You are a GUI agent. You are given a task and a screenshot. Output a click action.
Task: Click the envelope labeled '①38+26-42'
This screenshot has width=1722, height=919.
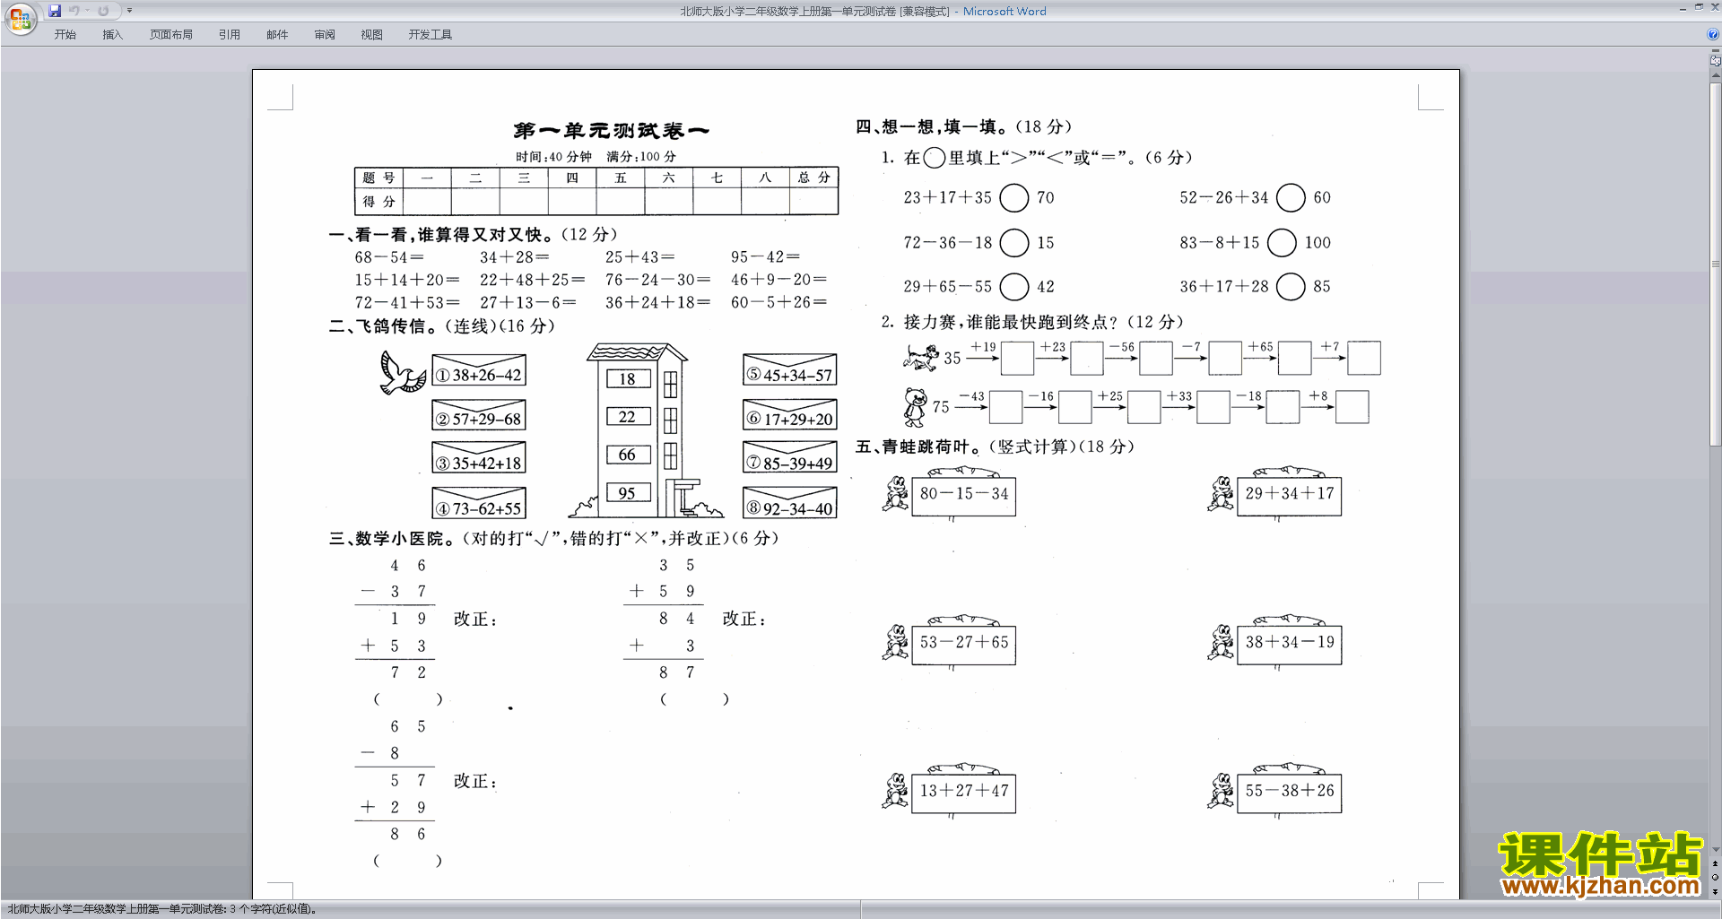[x=479, y=370]
